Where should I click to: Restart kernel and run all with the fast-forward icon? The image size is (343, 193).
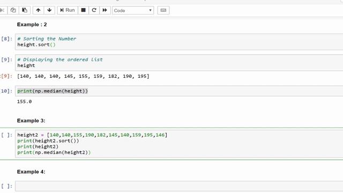tap(105, 10)
